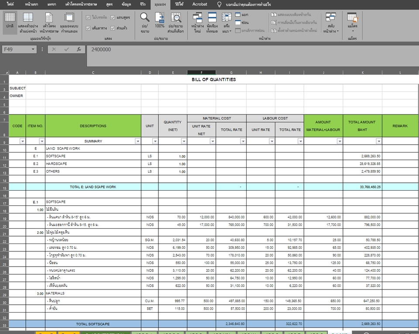The image size is (419, 334).
Task: Open the Page Layout ribbon tab
Action: click(81, 4)
